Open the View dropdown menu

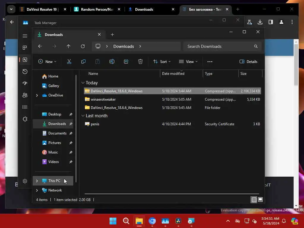tap(188, 62)
